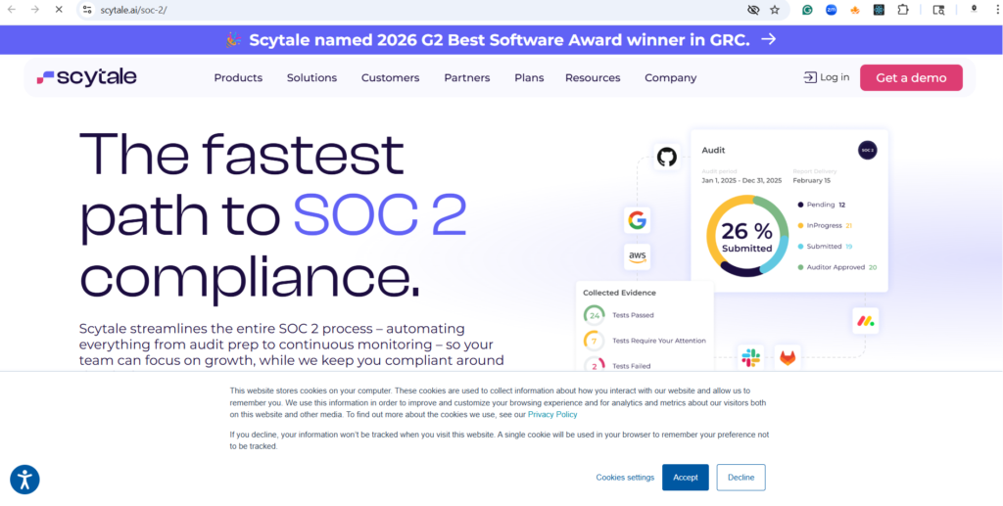The image size is (1003, 506).
Task: Click the 26% Submitted audit donut chart
Action: click(x=747, y=236)
